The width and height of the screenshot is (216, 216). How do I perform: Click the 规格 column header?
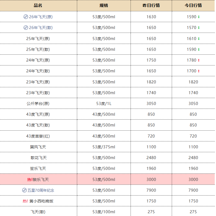click(104, 5)
